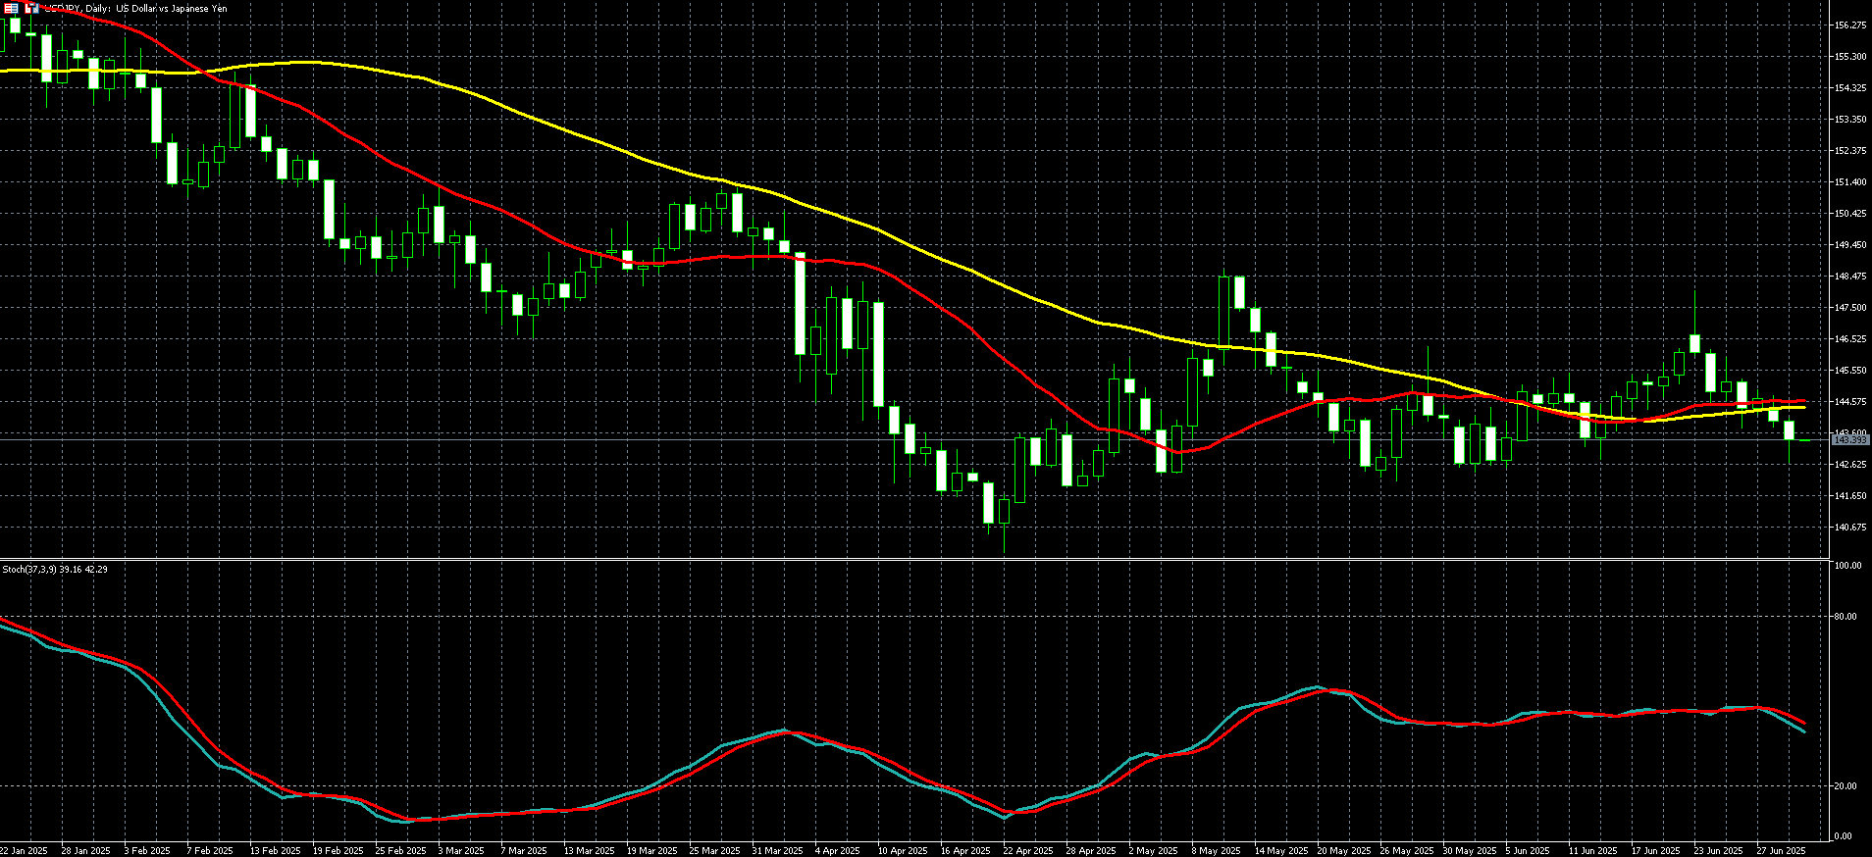Click price scale value 152.375
1872x857 pixels.
point(1849,151)
